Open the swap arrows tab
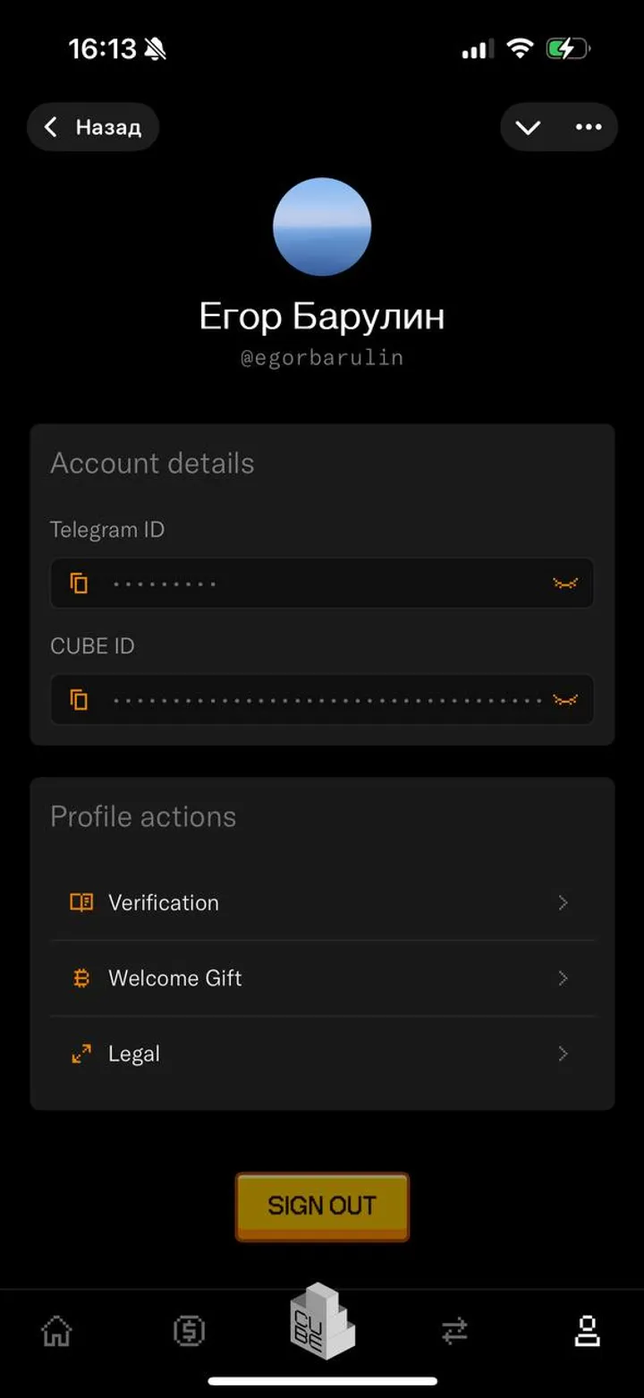 point(454,1332)
